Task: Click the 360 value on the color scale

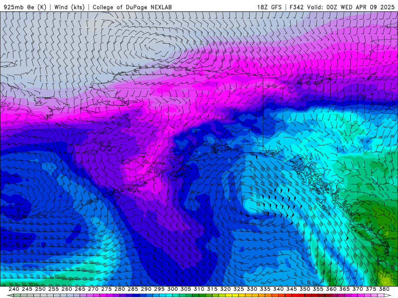Action: coord(331,289)
